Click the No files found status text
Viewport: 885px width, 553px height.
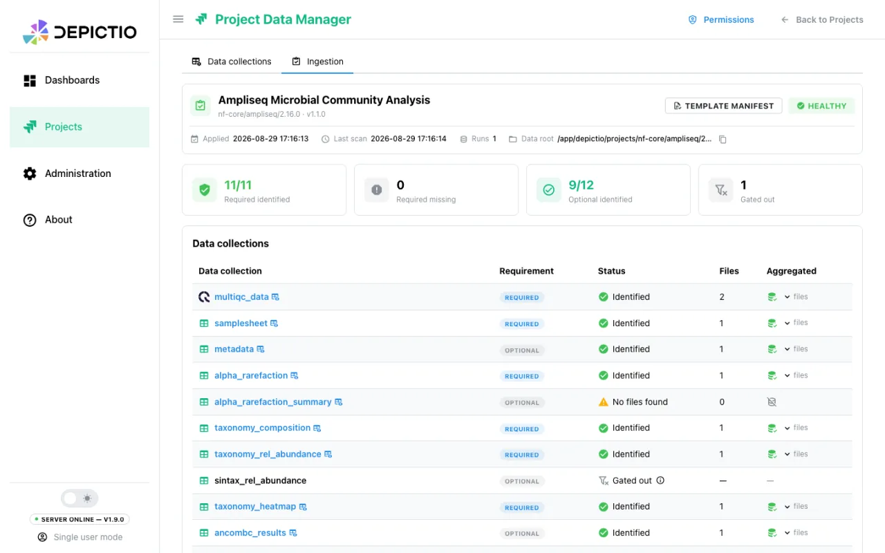point(640,402)
